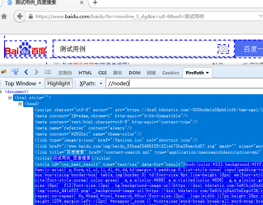The height and width of the screenshot is (205, 263).
Task: Select the <title> node line
Action: pyautogui.click(x=72, y=158)
